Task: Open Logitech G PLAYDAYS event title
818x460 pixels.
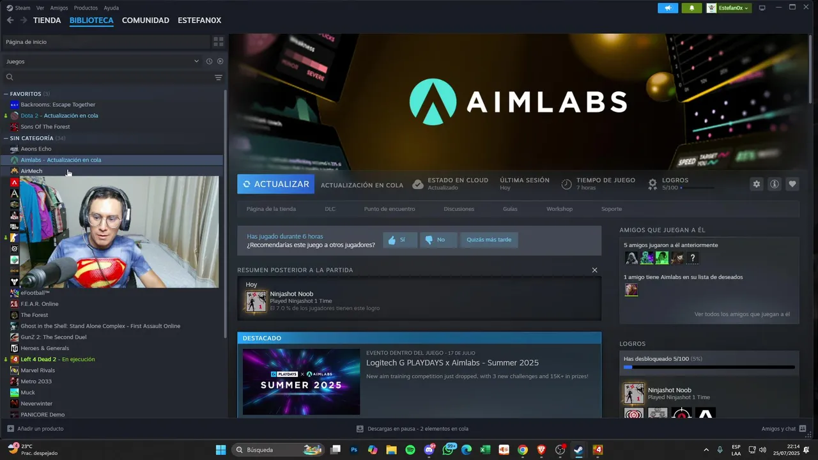Action: coord(452,363)
